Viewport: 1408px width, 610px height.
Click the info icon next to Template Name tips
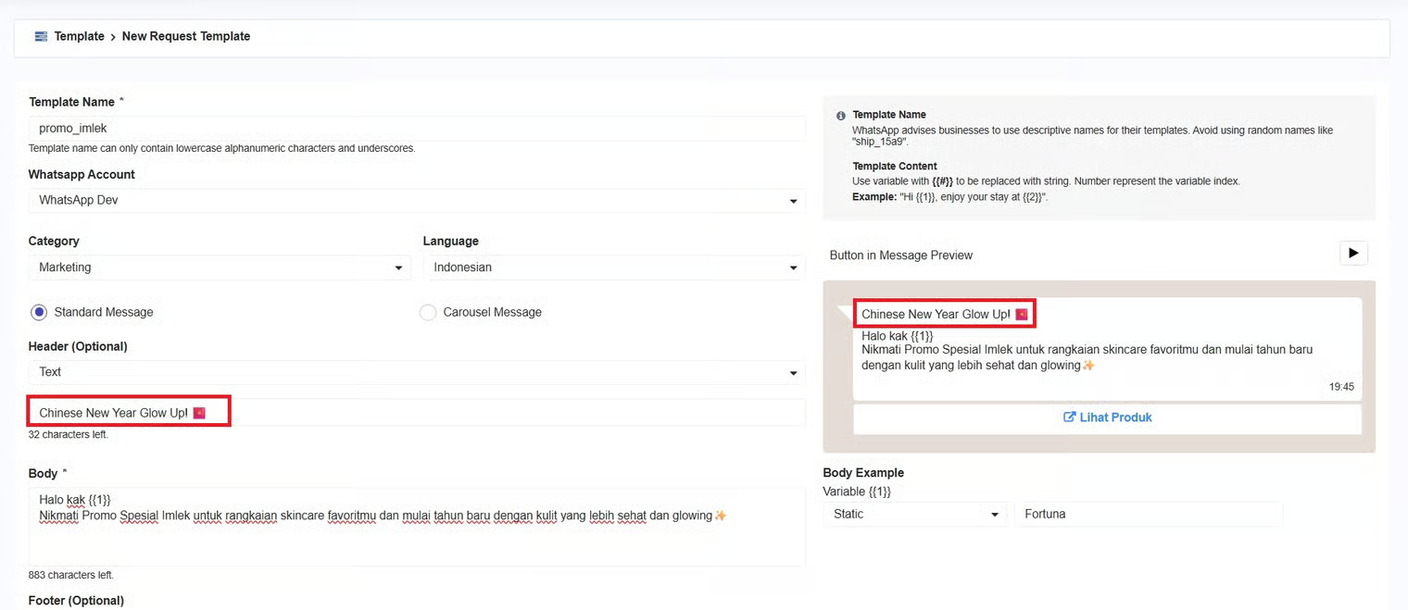point(840,116)
